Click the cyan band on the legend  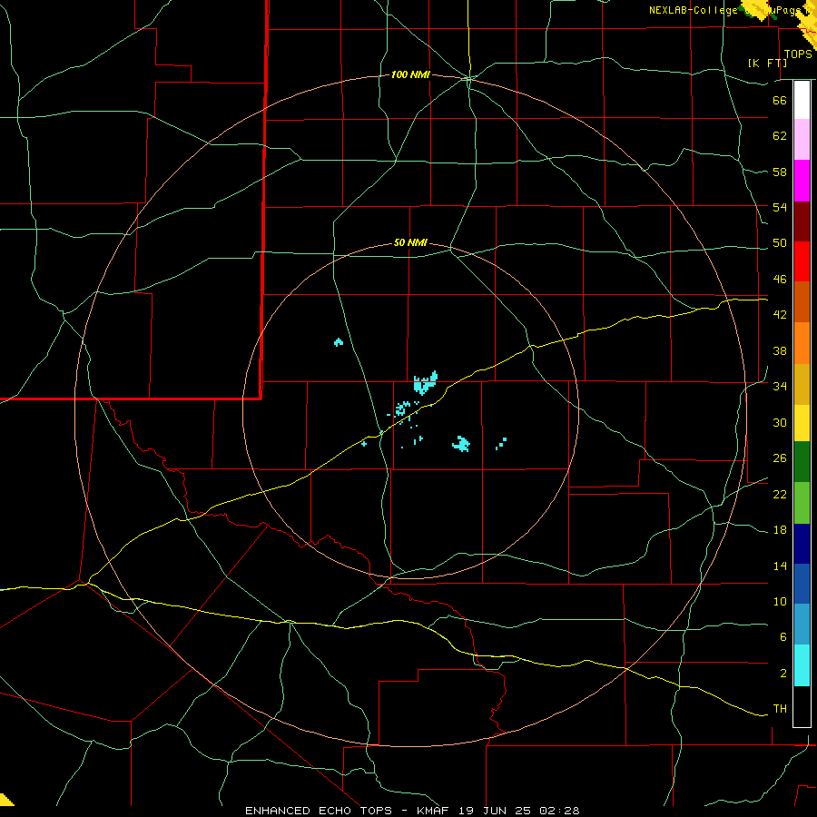point(802,665)
